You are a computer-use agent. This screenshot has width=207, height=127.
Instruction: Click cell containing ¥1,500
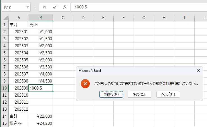pyautogui.click(x=41, y=39)
